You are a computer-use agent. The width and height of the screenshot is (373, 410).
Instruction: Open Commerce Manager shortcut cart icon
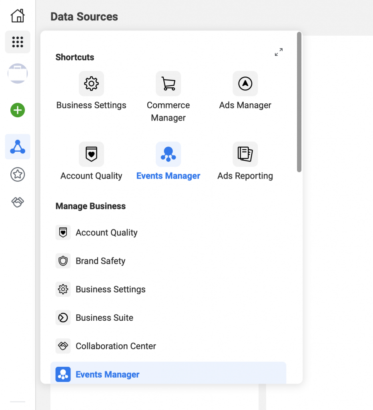point(168,84)
